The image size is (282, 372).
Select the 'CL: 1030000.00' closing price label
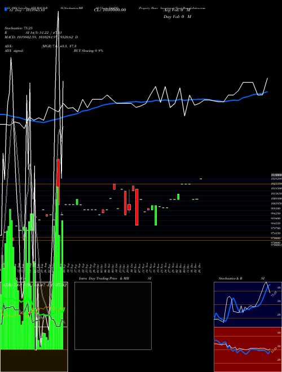click(110, 10)
